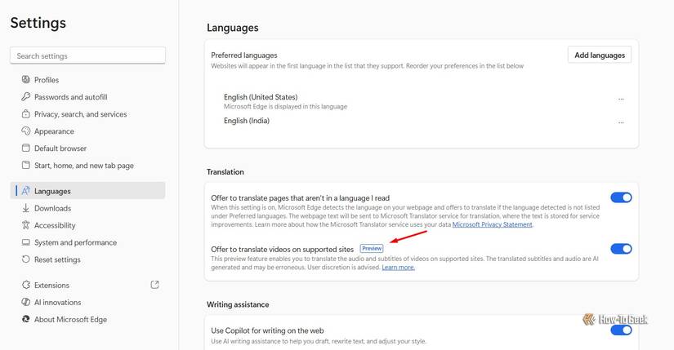Click the Languages icon in sidebar
674x350 pixels.
pyautogui.click(x=26, y=191)
